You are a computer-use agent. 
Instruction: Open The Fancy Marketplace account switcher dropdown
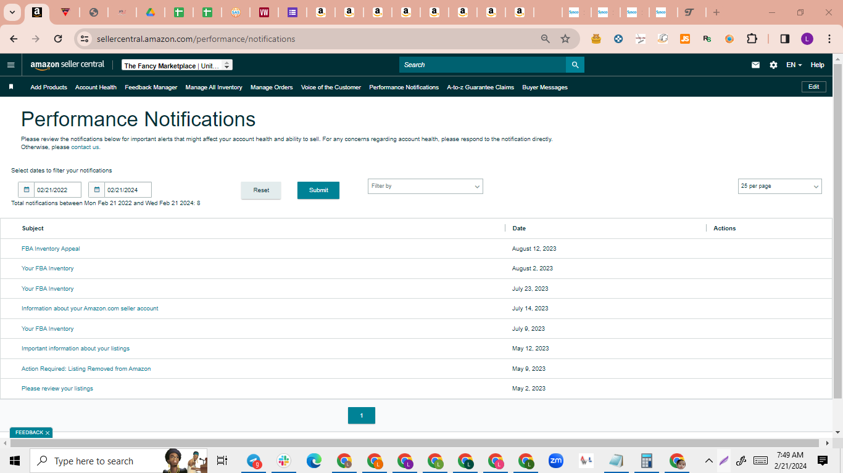(177, 65)
